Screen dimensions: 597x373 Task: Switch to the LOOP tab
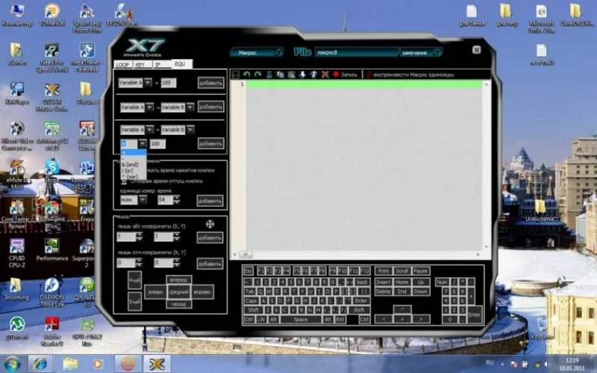123,65
